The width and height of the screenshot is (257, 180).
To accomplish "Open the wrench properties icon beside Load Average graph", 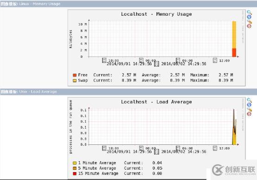I will pos(249,109).
